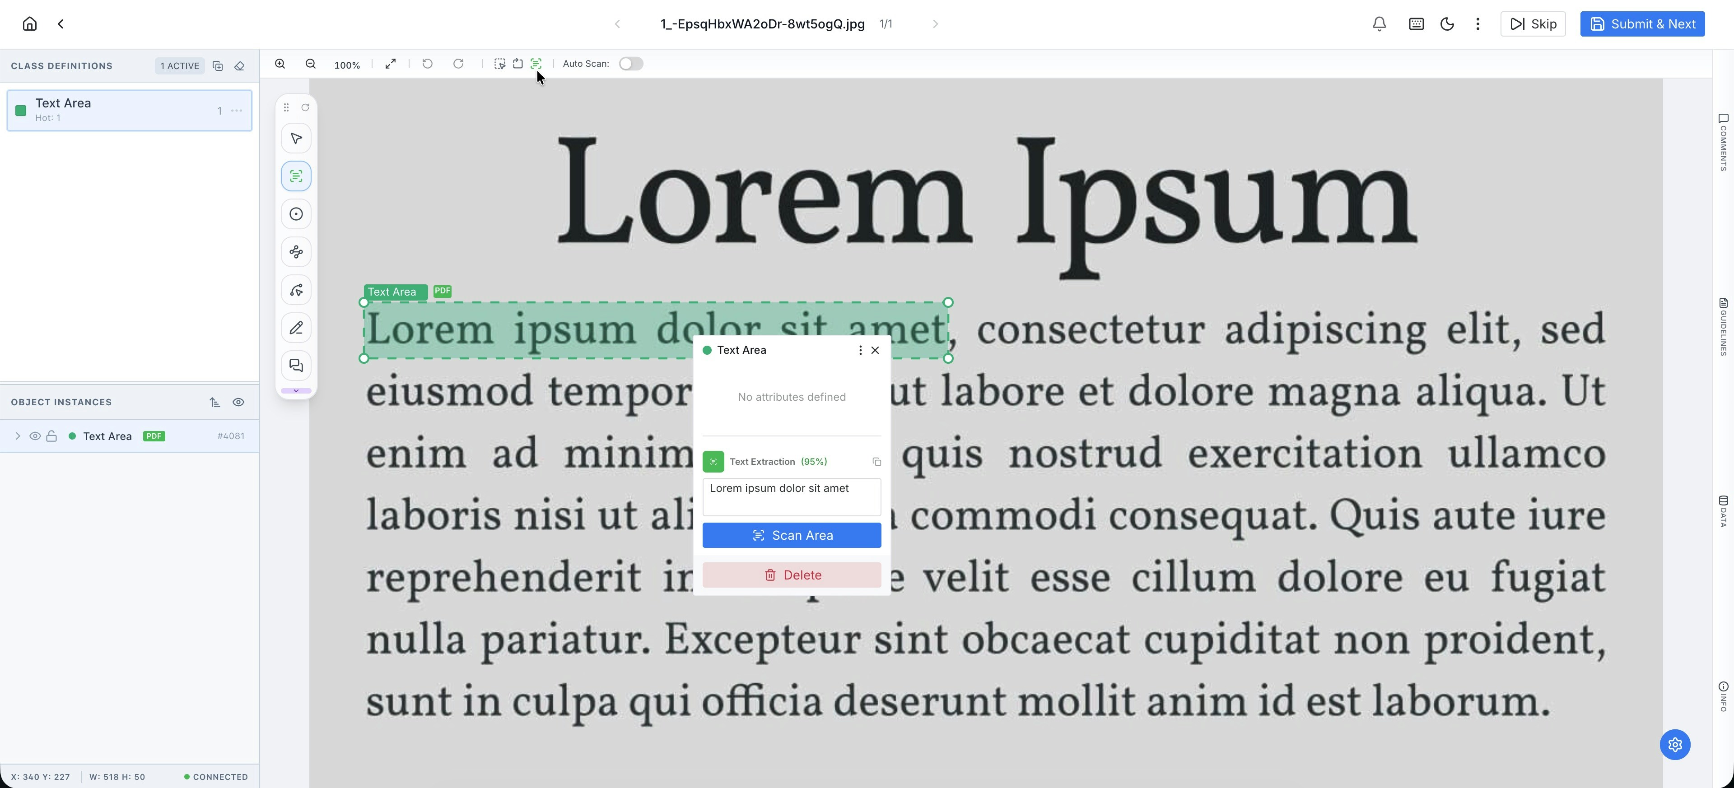
Task: Zoom in on the document
Action: (x=280, y=63)
